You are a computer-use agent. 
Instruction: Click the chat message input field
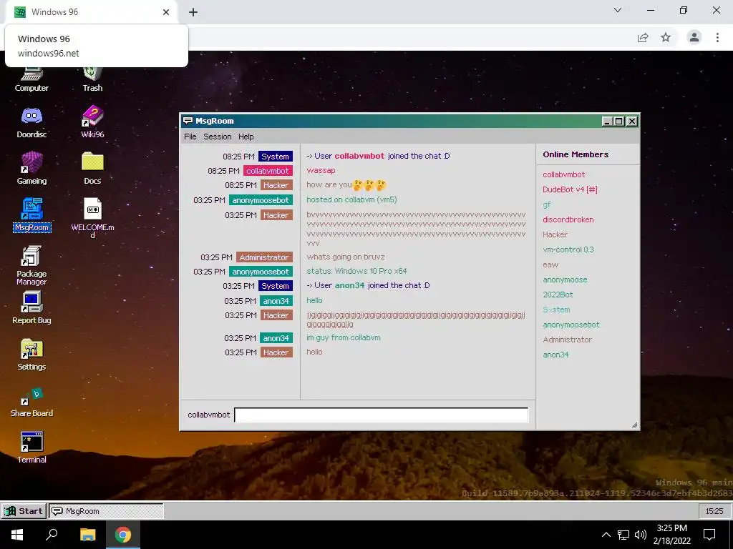point(381,415)
